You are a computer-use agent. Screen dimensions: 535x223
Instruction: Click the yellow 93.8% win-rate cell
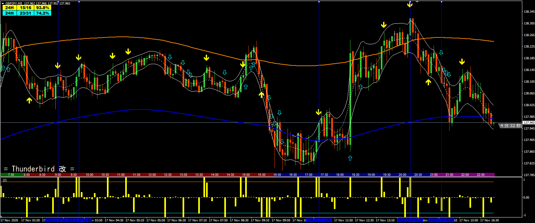coord(42,7)
